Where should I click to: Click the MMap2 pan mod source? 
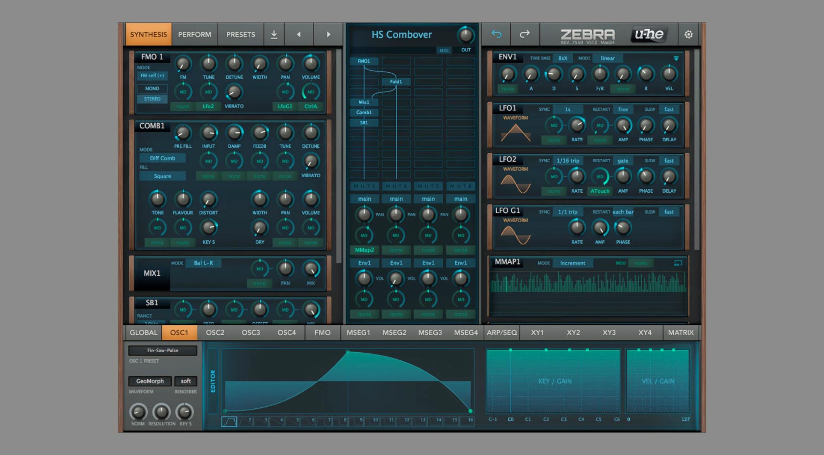364,250
